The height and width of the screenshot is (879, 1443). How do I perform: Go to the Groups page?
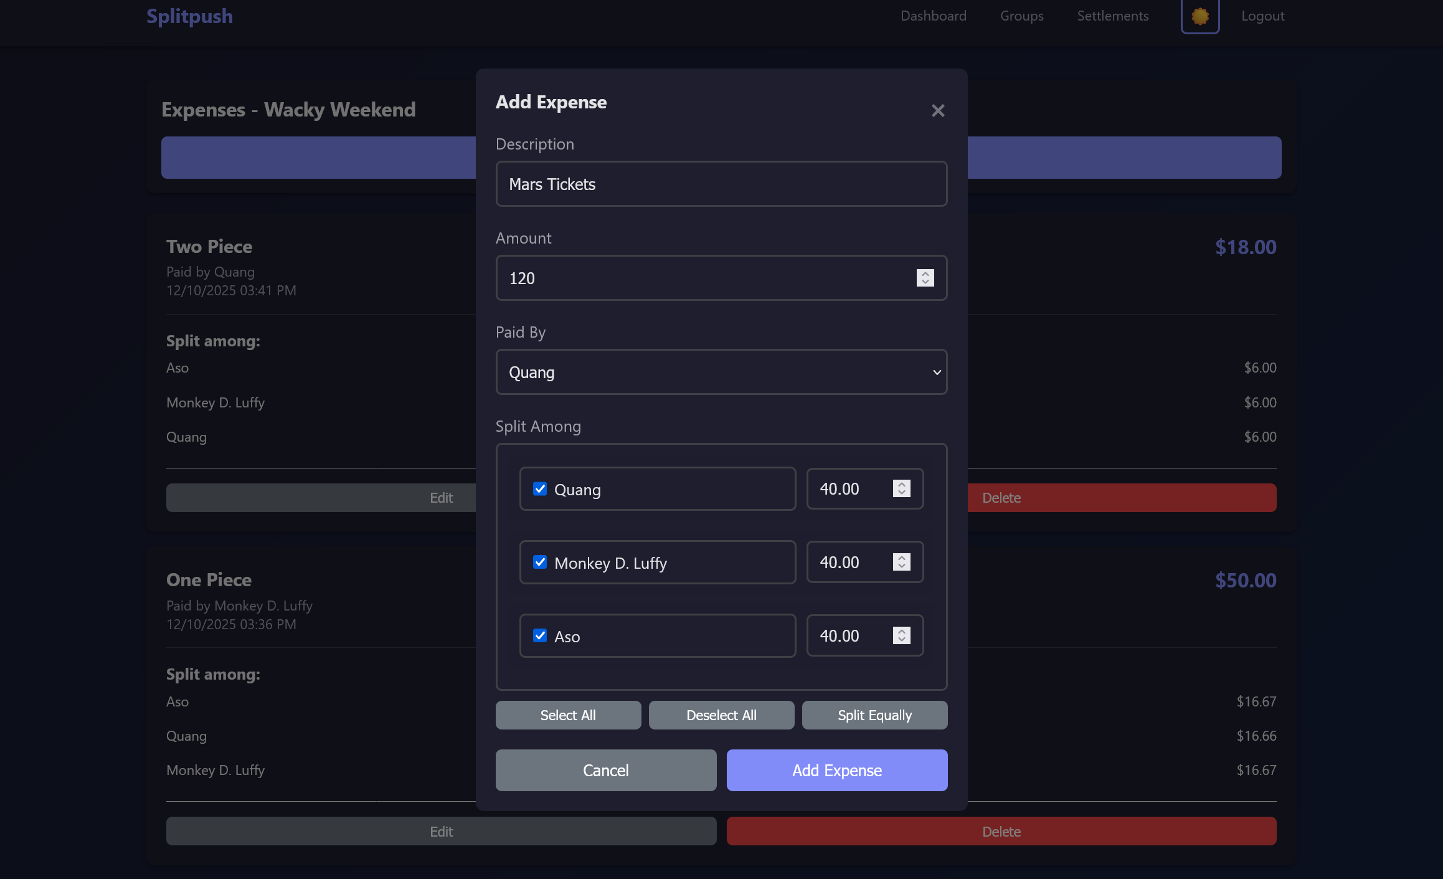pos(1021,16)
